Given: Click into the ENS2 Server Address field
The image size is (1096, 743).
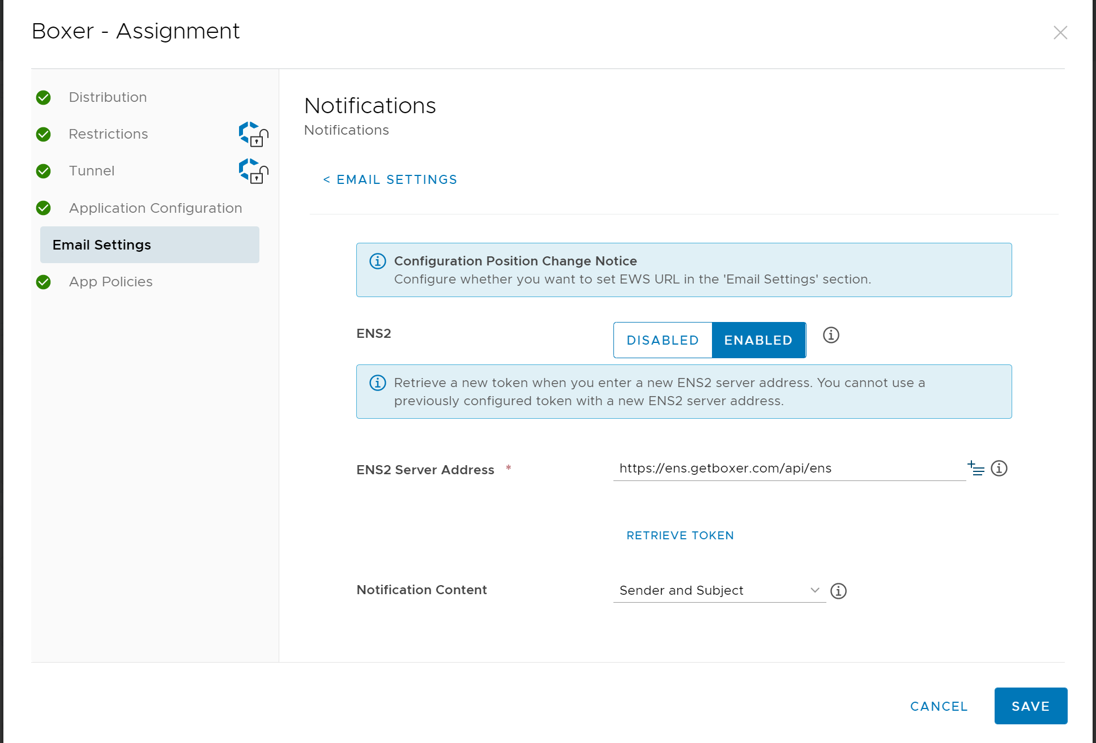Looking at the screenshot, I should click(790, 469).
